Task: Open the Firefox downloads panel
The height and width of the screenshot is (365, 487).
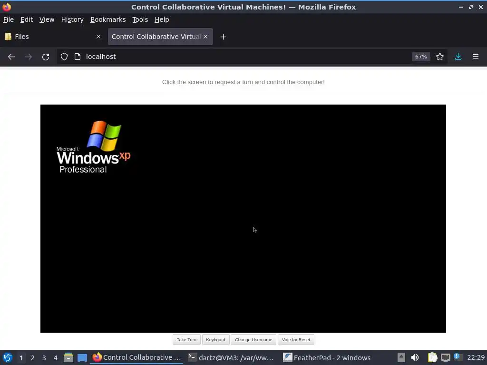Action: [x=458, y=57]
